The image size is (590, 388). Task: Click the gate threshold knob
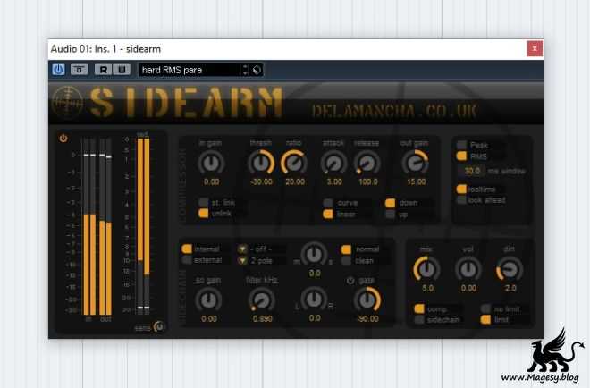(367, 299)
